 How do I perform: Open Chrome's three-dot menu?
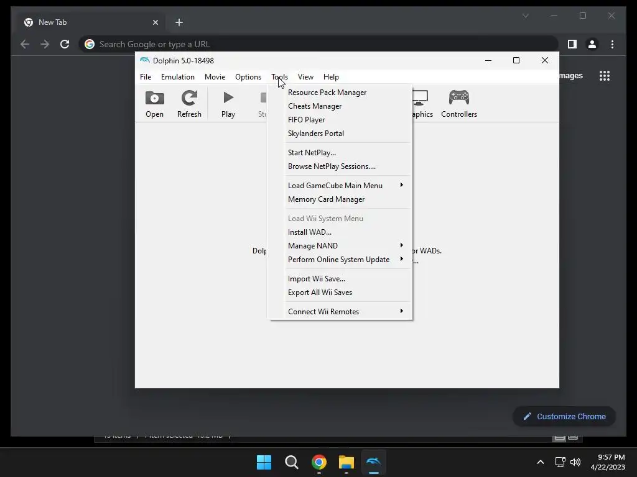[612, 44]
